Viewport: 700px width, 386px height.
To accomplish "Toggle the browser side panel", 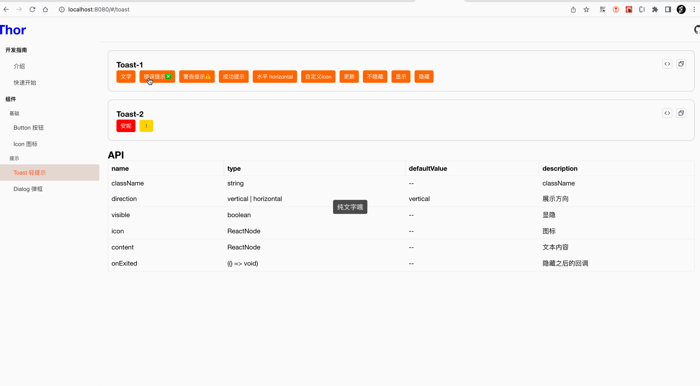I will (x=668, y=9).
